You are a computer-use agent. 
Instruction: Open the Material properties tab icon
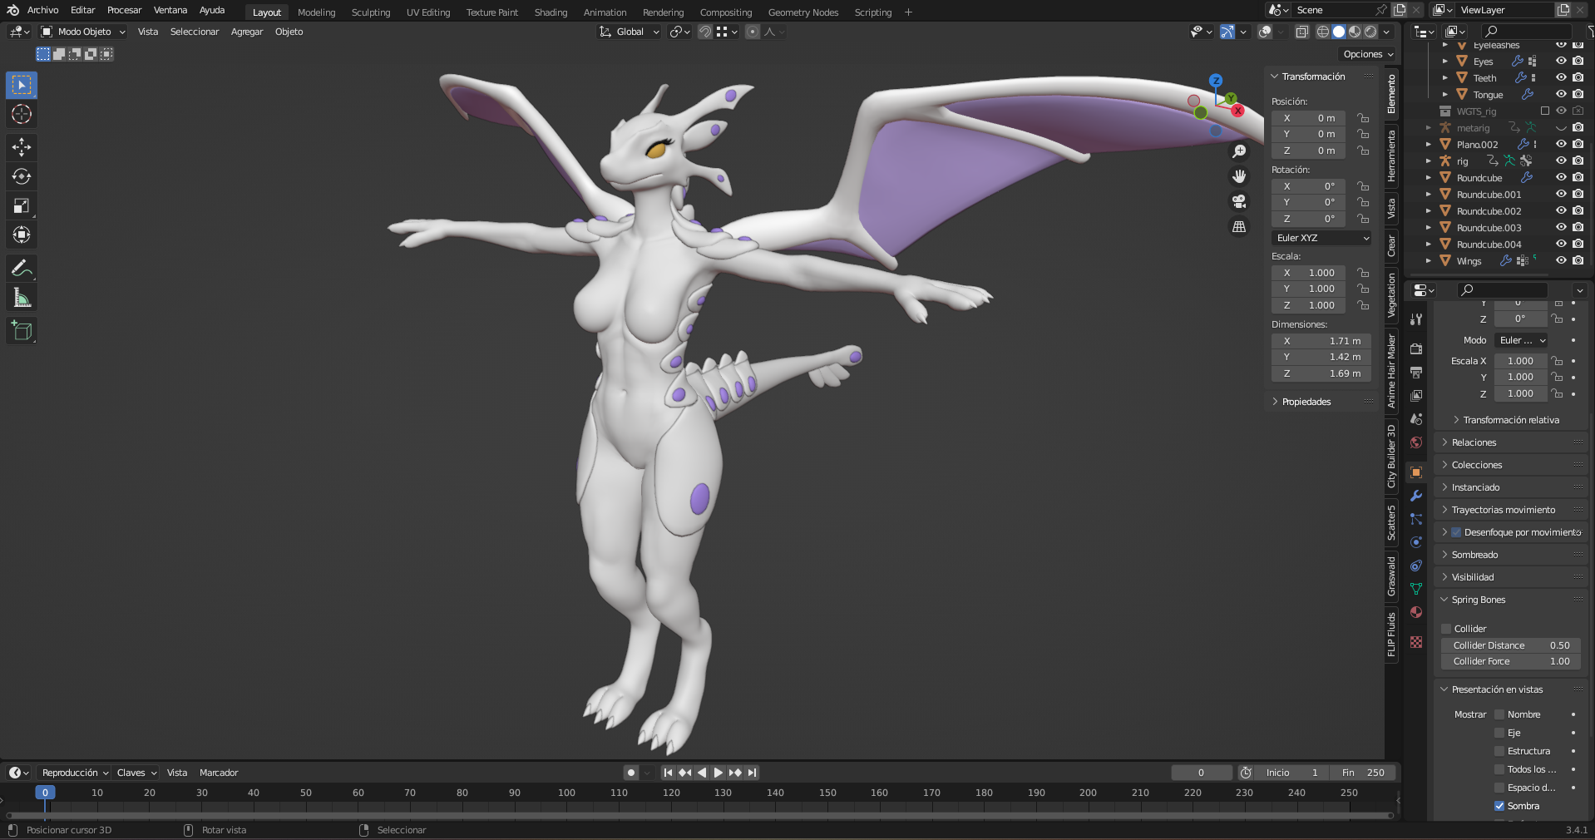click(1416, 612)
